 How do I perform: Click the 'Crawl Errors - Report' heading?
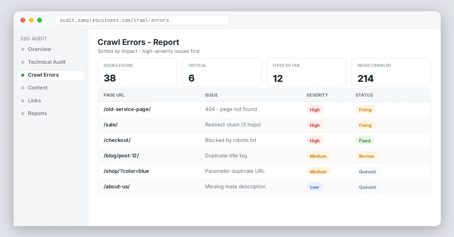138,42
